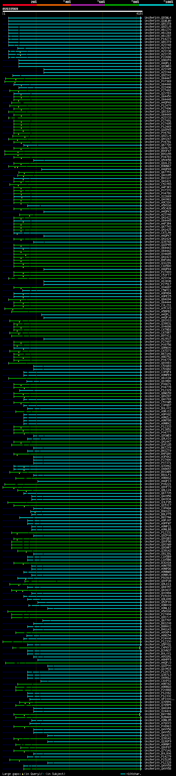Open hit UniRef100_A8J287
This screenshot has width=176, height=776.
click(158, 36)
